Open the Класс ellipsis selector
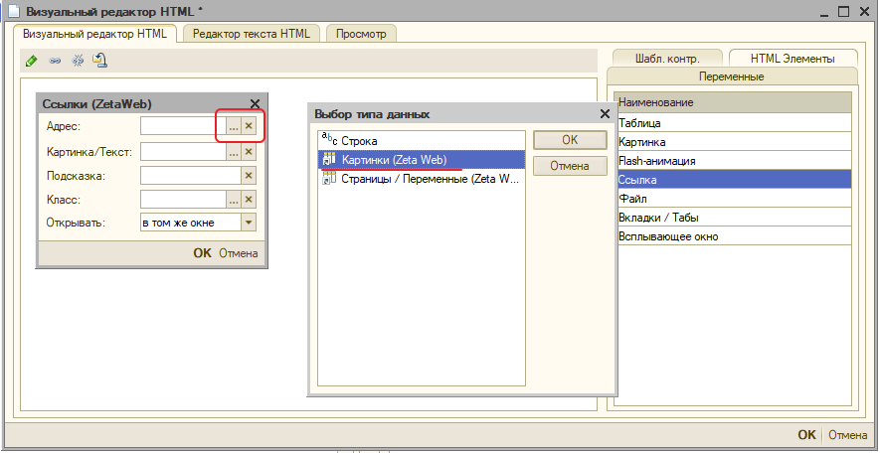 234,199
